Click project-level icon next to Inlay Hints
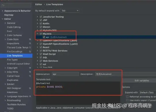 tap(30, 72)
